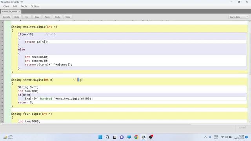
Task: Click the '//n=15' comment
Action: tap(50, 34)
